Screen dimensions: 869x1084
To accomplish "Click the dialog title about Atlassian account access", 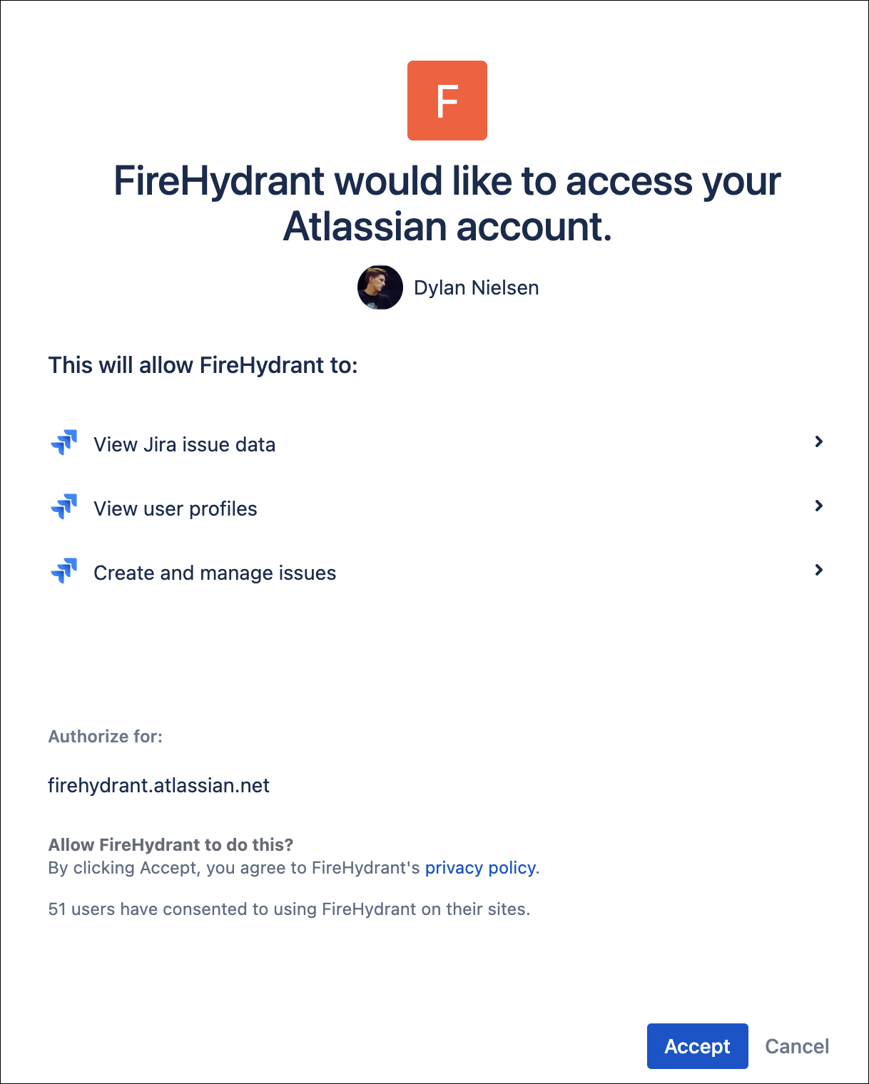I will 447,203.
